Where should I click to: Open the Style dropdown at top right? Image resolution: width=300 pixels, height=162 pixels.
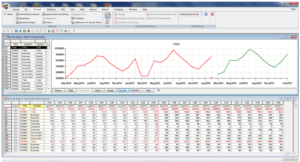click(294, 9)
